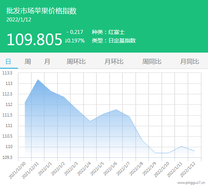Screen dimensions: 208x187
Task: Open the 周 weekly tab
Action: 28,62
